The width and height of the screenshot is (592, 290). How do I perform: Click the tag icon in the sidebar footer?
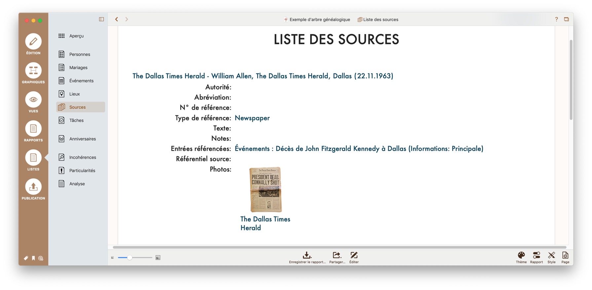(x=26, y=258)
